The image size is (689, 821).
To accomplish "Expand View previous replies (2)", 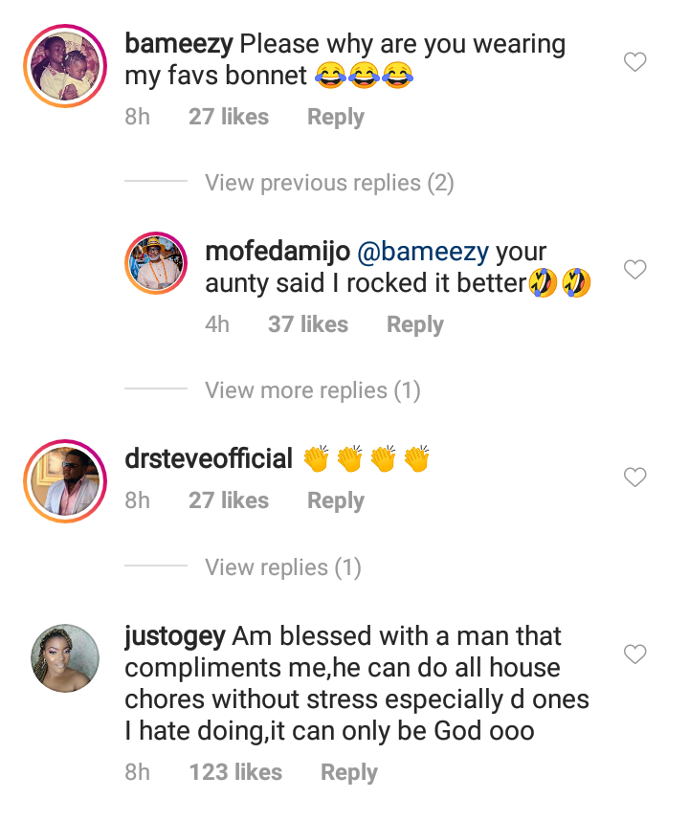I will pos(329,183).
